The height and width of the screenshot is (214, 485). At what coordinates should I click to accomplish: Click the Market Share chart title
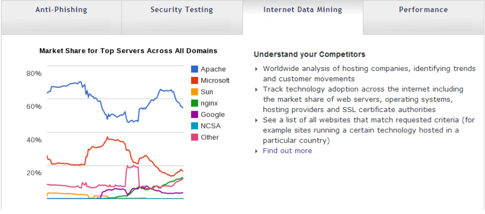coord(128,51)
